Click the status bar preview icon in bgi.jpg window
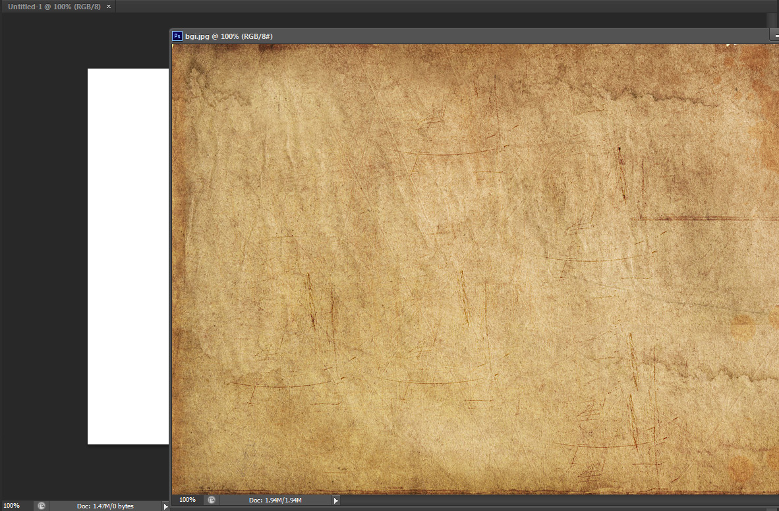 (x=211, y=500)
